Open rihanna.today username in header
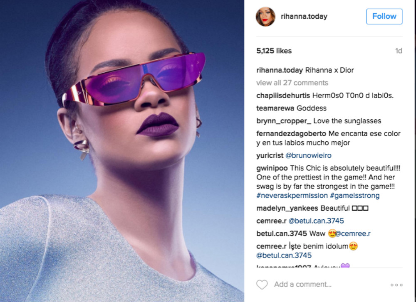The width and height of the screenshot is (416, 302). (304, 17)
